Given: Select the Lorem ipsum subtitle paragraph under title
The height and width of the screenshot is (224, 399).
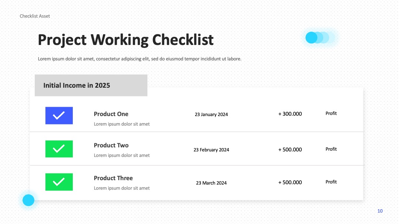Looking at the screenshot, I should click(140, 59).
